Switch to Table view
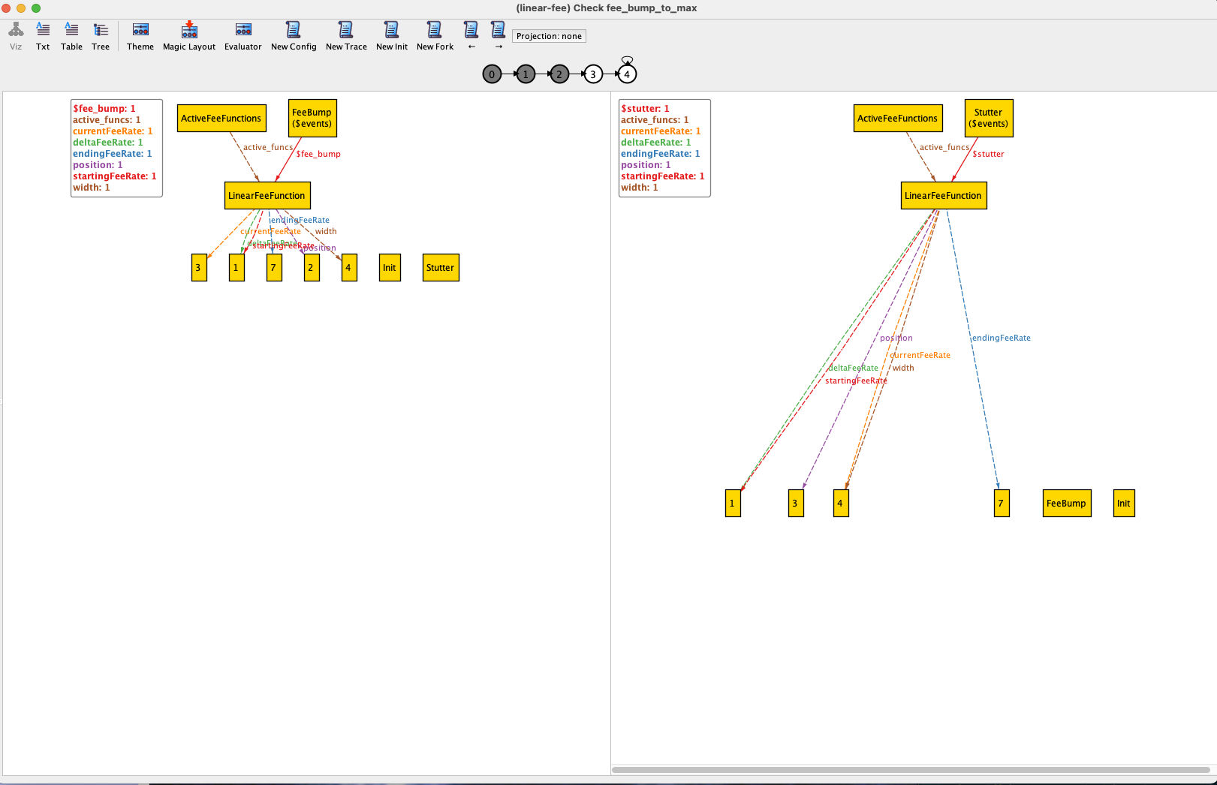The image size is (1217, 785). [x=71, y=35]
